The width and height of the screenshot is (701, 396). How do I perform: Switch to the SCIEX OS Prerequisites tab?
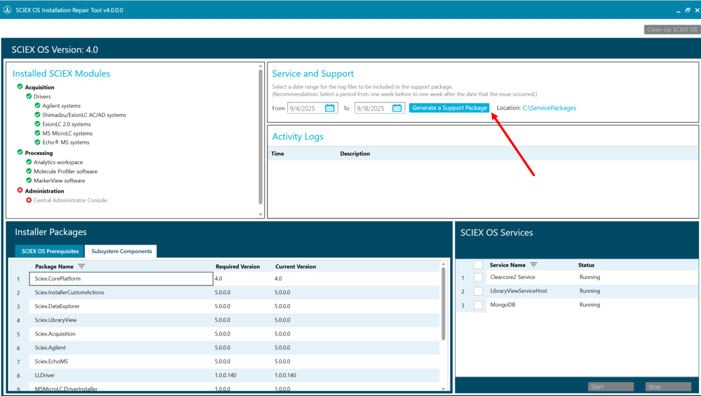[x=50, y=251]
